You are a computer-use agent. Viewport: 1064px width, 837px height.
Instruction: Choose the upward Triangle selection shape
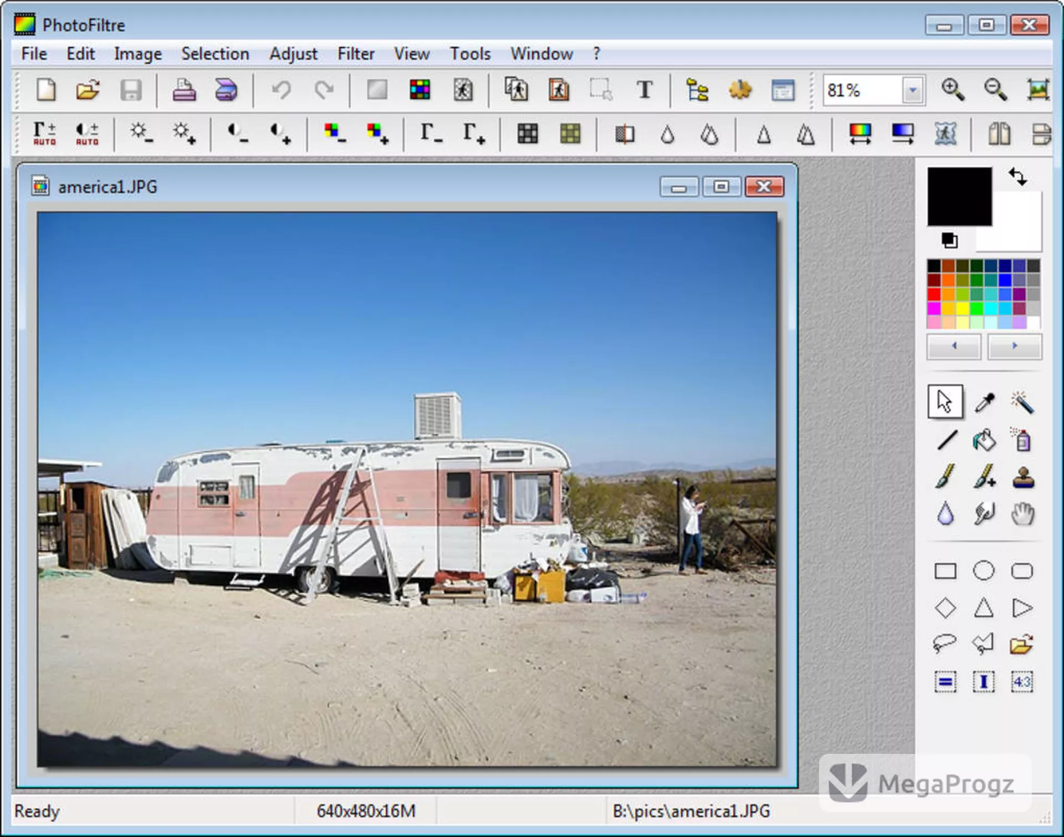[x=984, y=608]
